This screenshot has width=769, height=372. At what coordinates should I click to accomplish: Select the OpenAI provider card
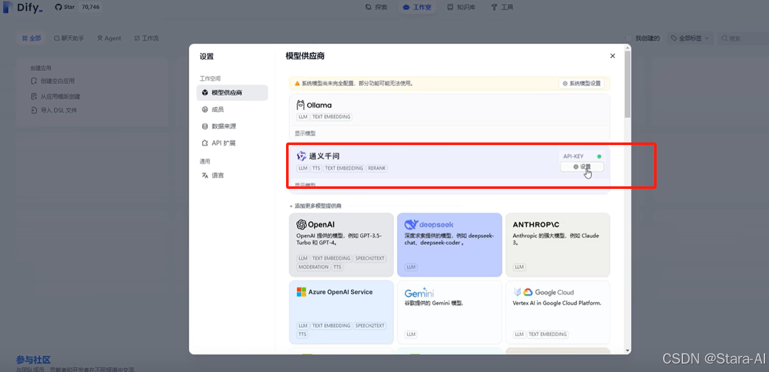[342, 245]
